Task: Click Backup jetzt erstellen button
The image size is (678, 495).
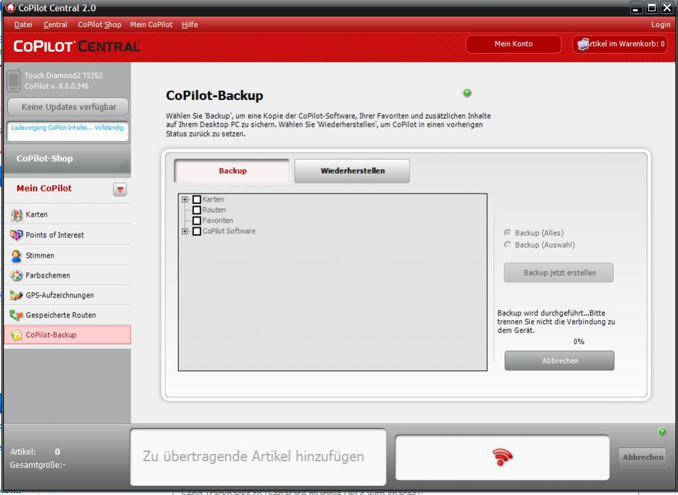Action: 559,272
